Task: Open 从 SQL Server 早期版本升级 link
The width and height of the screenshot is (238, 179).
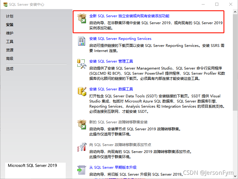Action: pyautogui.click(x=113, y=168)
